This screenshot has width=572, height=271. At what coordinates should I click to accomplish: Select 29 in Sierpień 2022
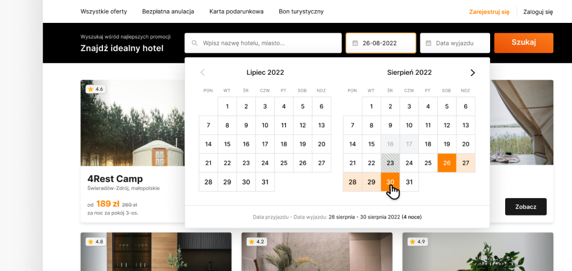371,182
